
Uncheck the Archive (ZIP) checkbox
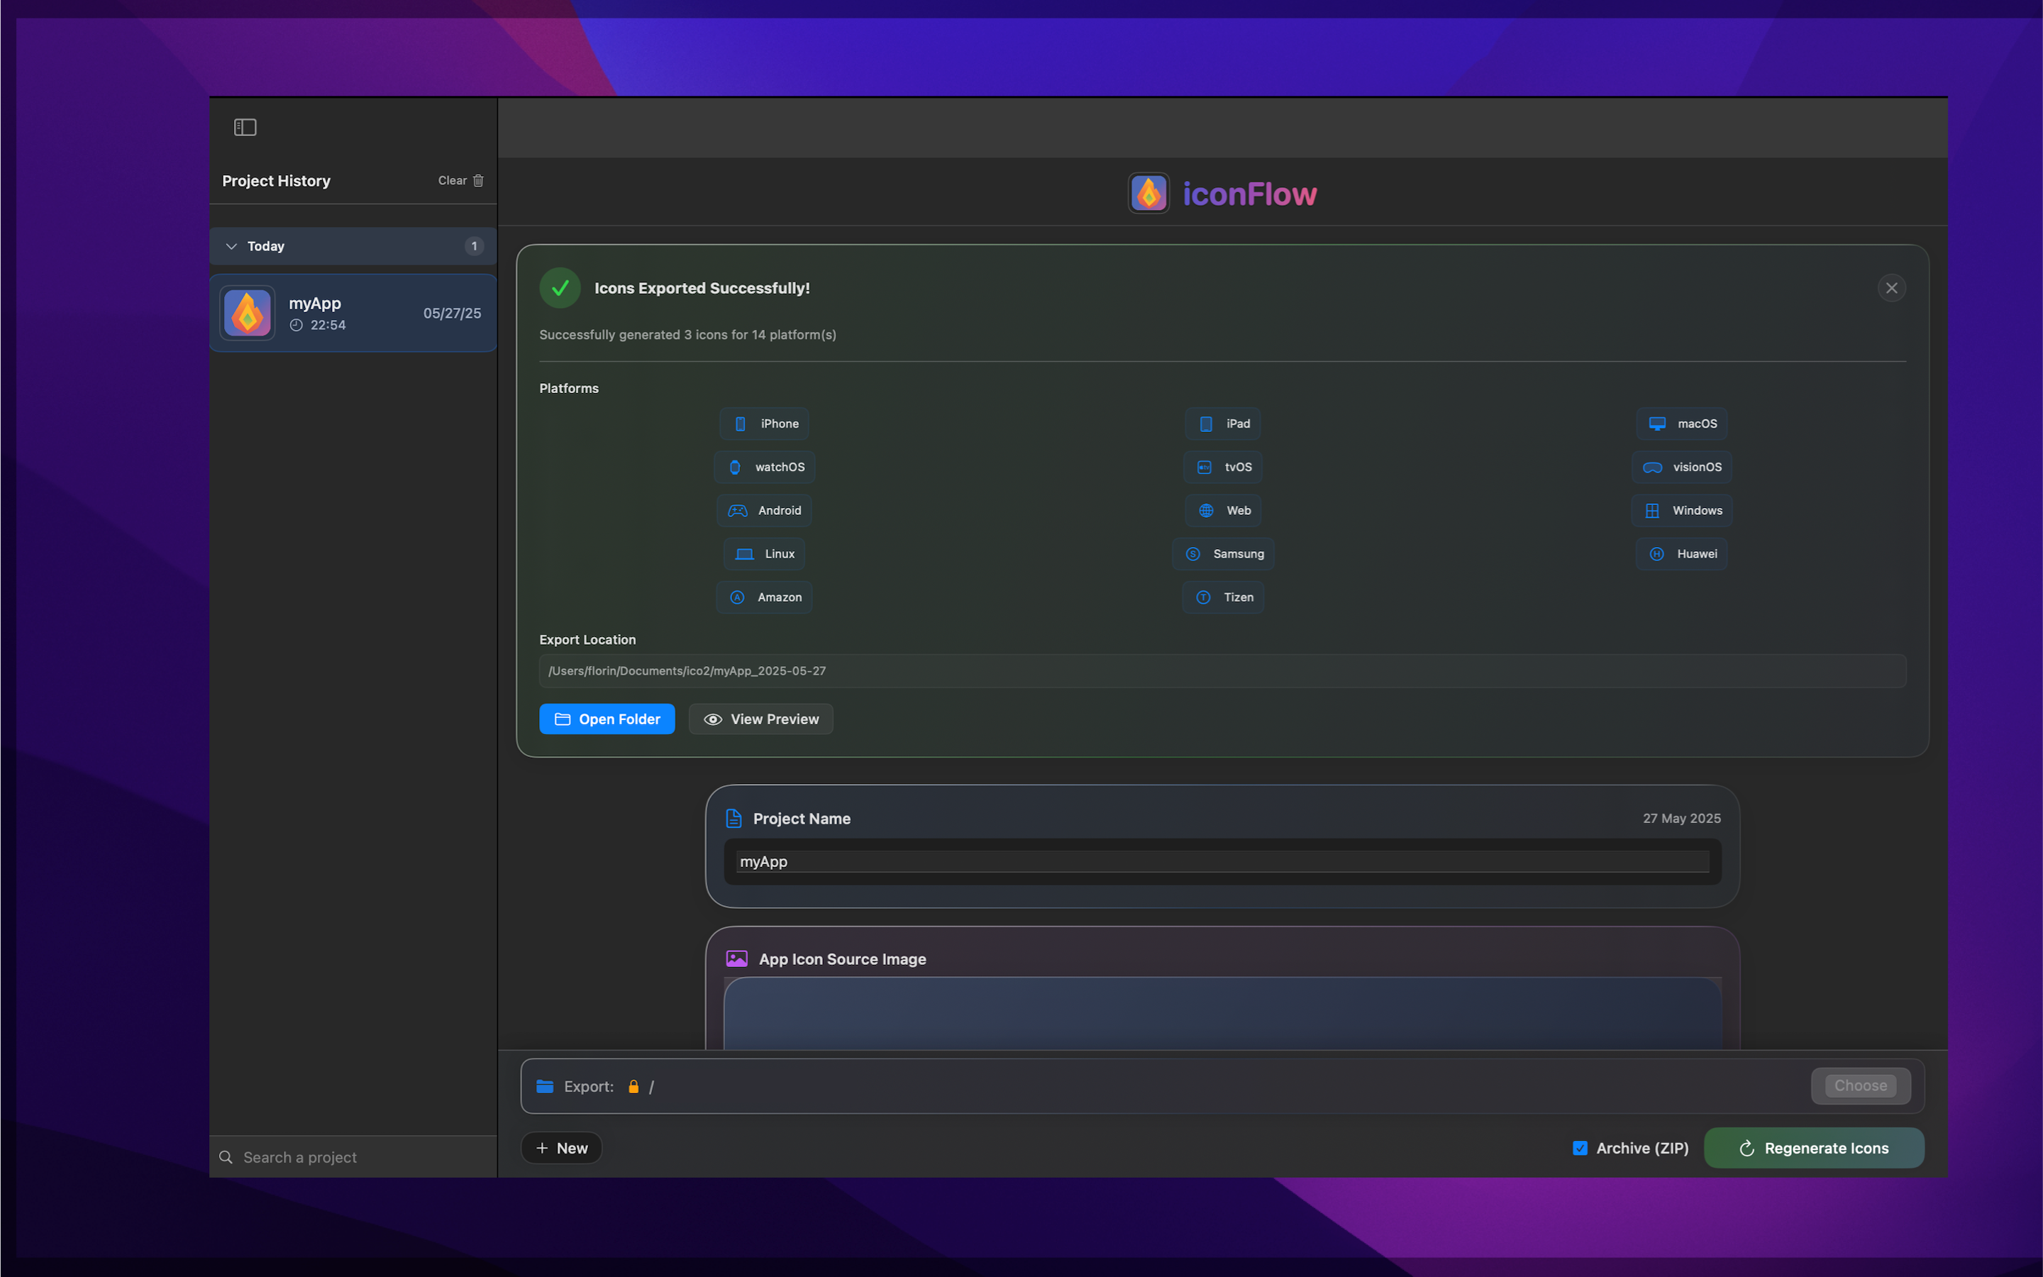(x=1580, y=1149)
